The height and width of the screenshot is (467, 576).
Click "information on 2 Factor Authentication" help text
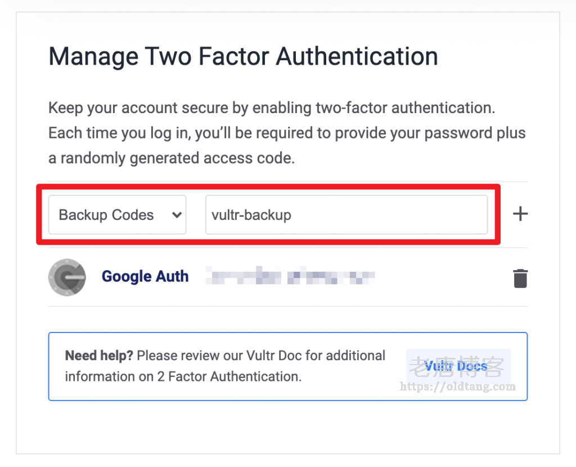(183, 376)
